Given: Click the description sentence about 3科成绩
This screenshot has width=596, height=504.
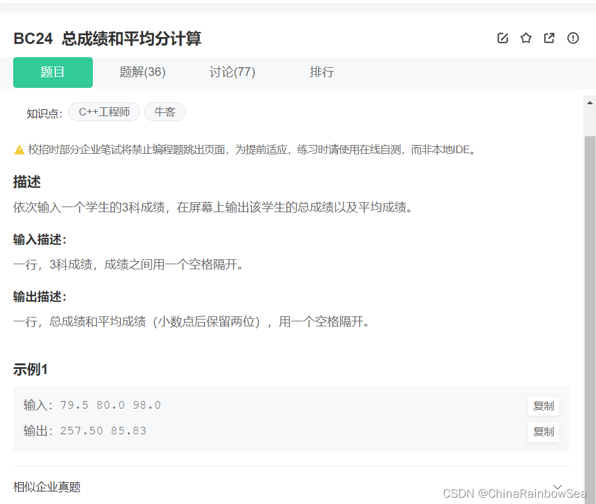Looking at the screenshot, I should (213, 207).
